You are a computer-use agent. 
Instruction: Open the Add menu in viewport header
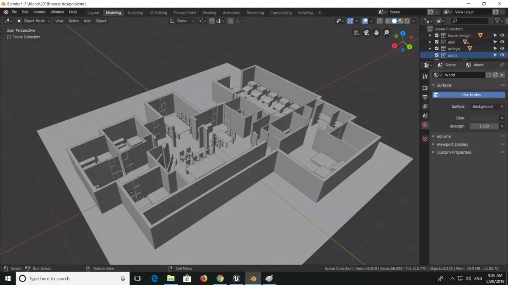point(87,21)
